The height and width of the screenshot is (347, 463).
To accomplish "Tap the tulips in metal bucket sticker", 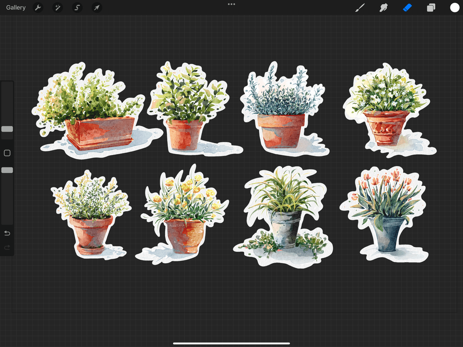I will coord(386,216).
